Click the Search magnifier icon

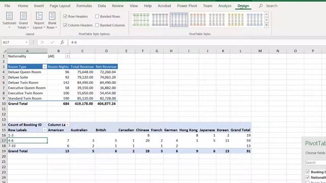261,6
